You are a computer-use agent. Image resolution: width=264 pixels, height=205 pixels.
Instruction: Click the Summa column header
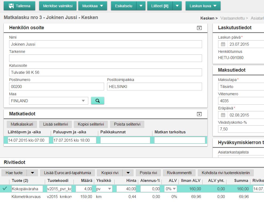241,181
